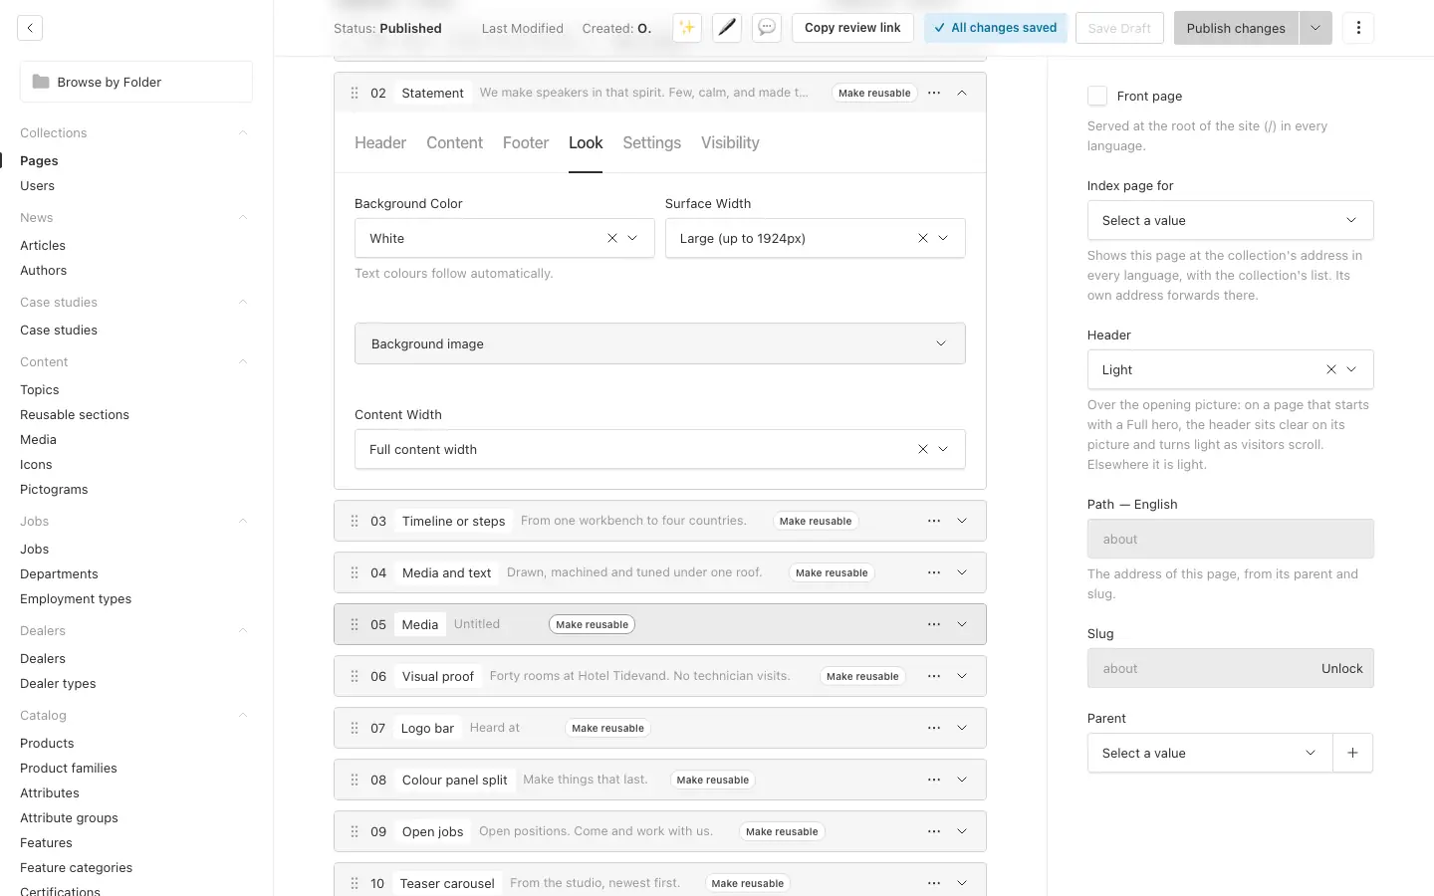Viewport: 1434px width, 896px height.
Task: Collapse the Statement section chevron
Action: [962, 93]
